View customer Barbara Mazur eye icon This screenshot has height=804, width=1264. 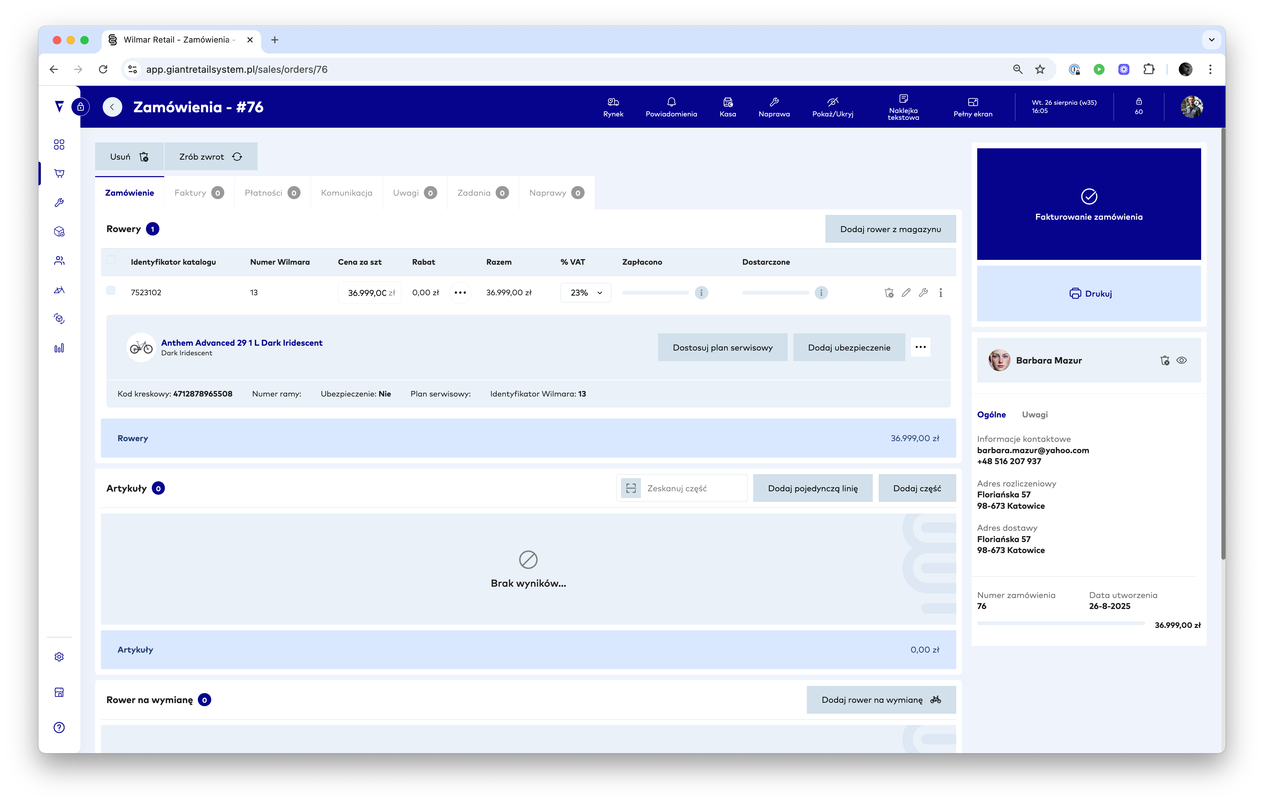pos(1182,360)
